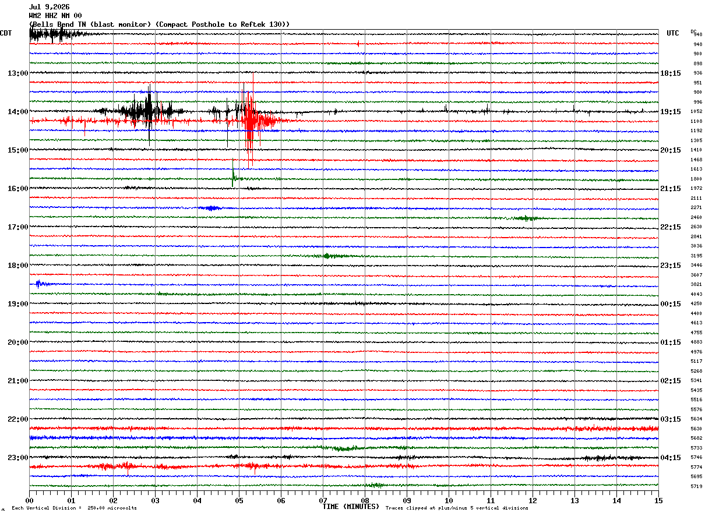Select the large red seismic burst near minute 5
The image size is (705, 516).
tap(251, 121)
